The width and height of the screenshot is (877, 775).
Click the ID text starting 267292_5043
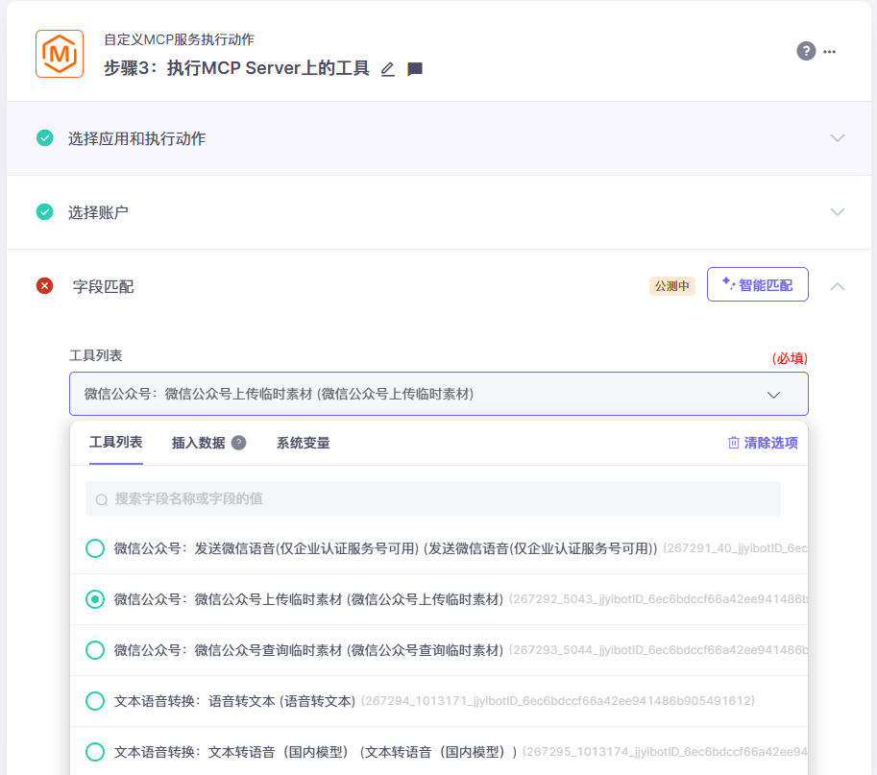[658, 599]
